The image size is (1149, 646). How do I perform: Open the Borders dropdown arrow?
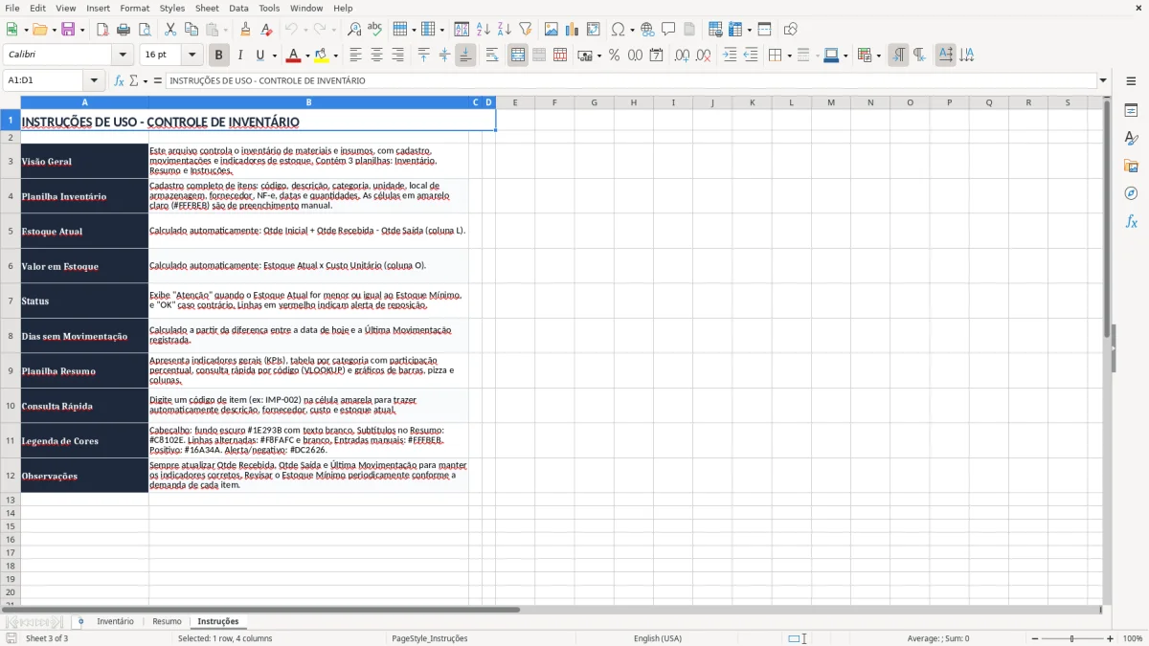(789, 56)
